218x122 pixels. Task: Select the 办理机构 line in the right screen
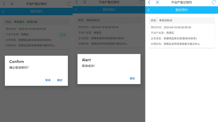pyautogui.click(x=175, y=44)
